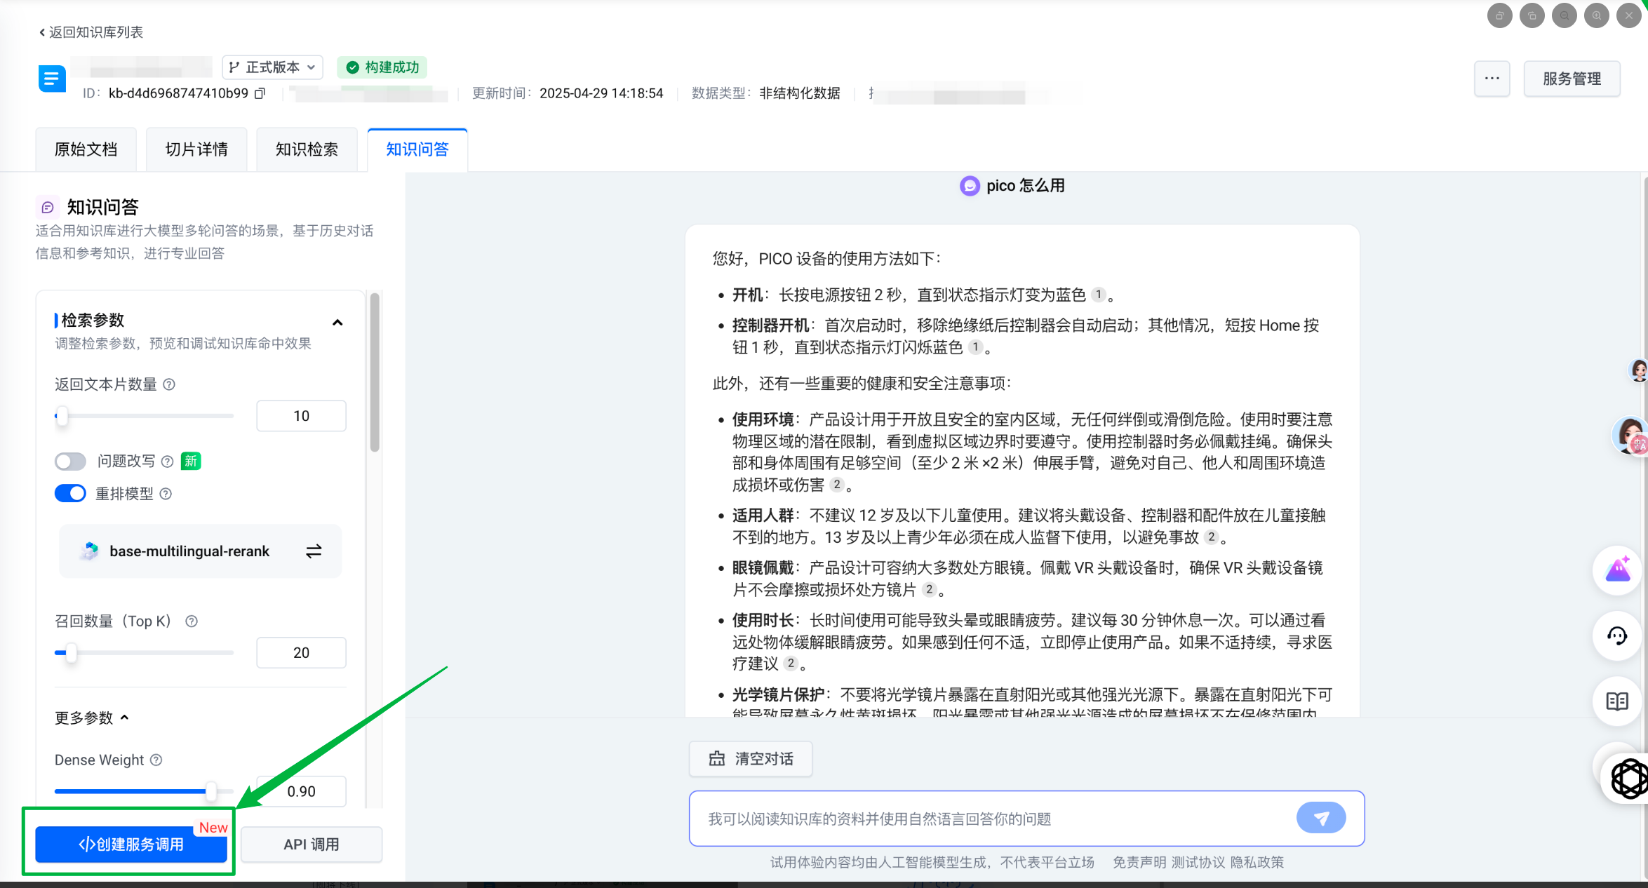Open the purple AI assistant widget
The width and height of the screenshot is (1648, 888).
point(1617,570)
